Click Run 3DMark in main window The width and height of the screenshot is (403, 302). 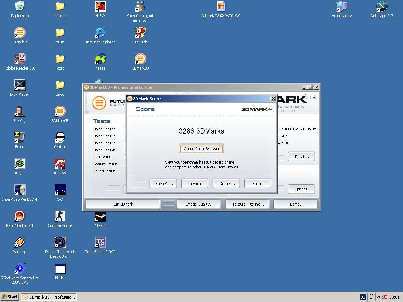point(122,204)
